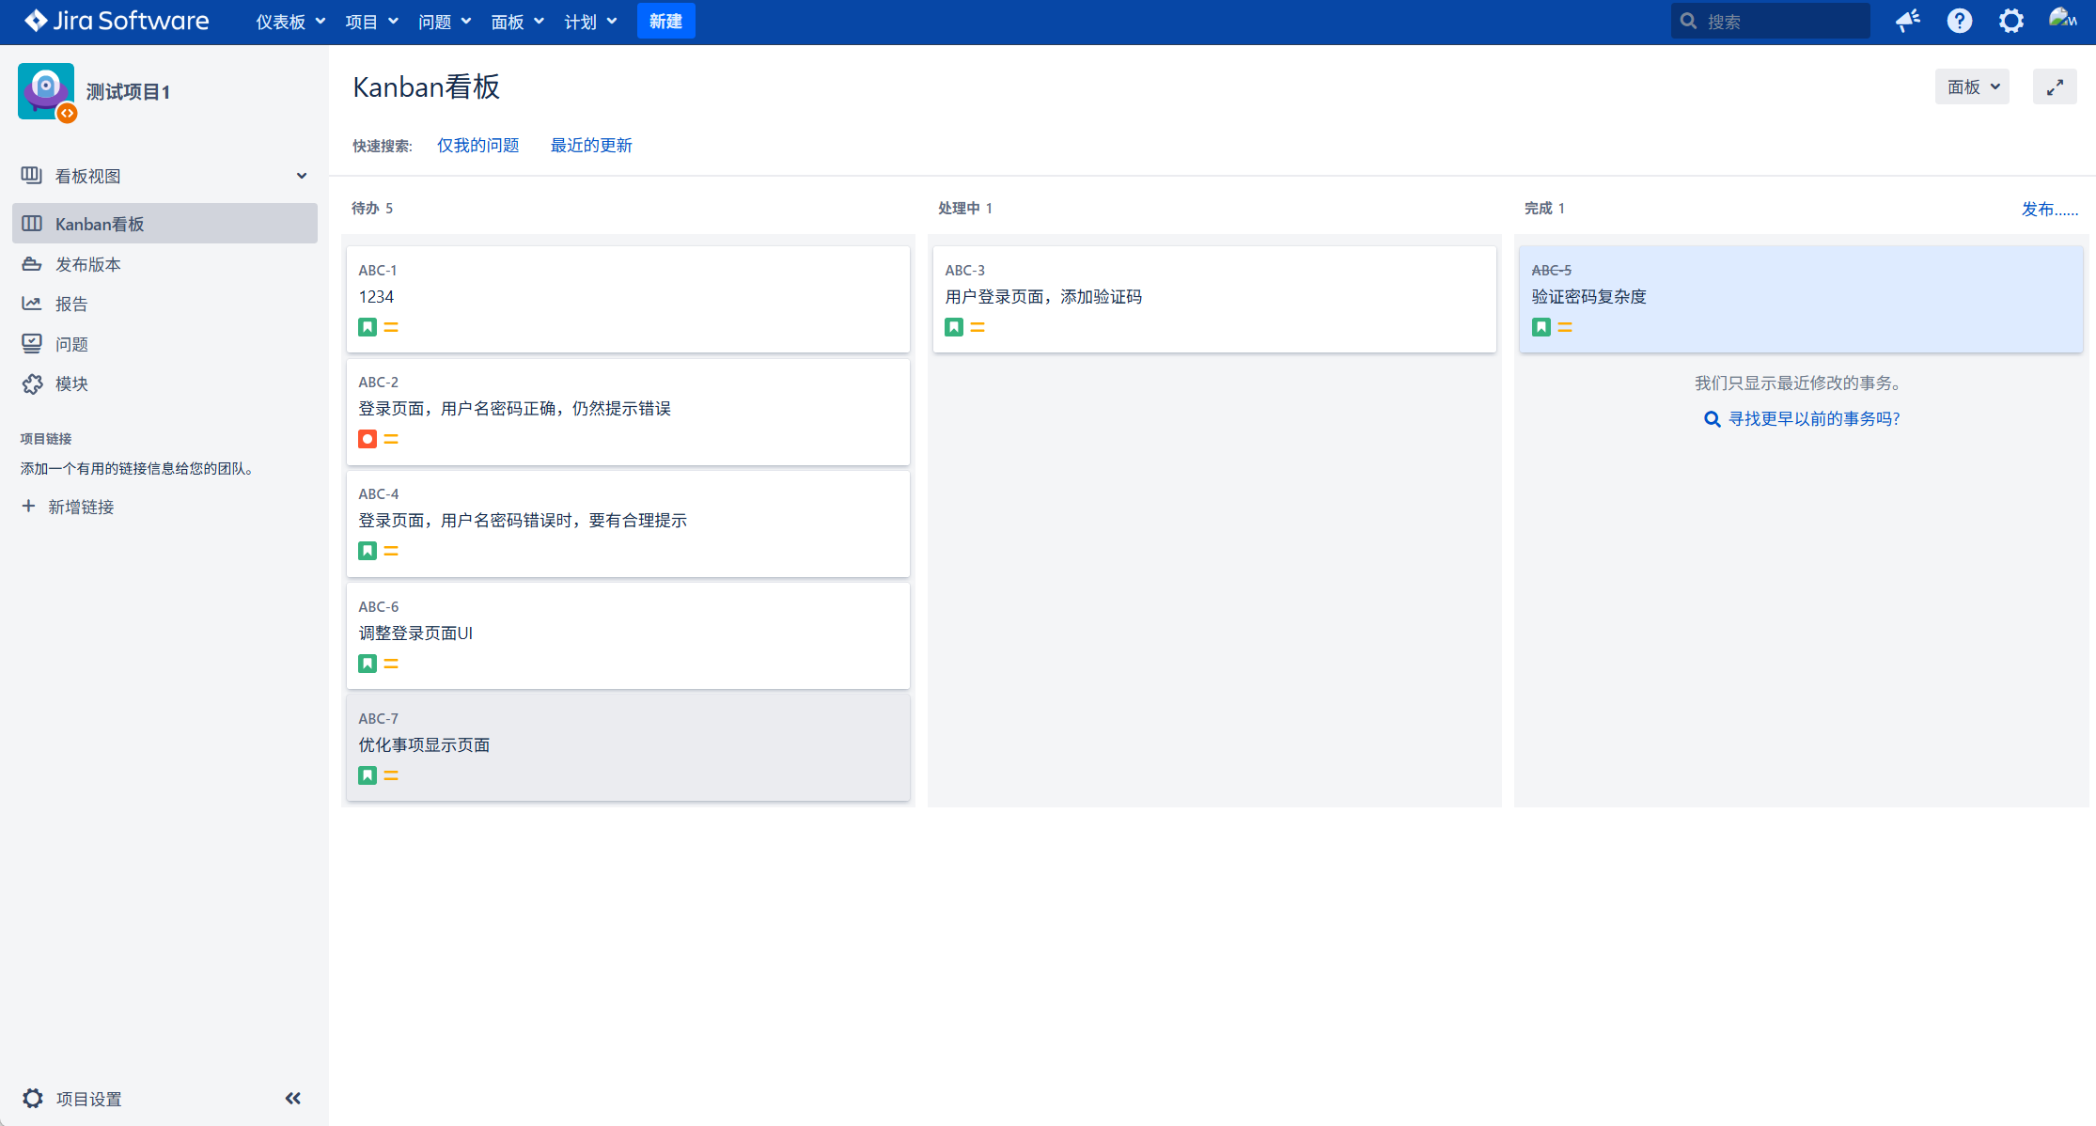
Task: Toggle the 仅我的问题 quick filter
Action: tap(477, 146)
